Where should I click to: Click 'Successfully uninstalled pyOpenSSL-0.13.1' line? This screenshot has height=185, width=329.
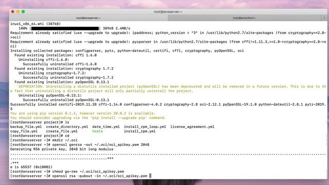click(66, 100)
